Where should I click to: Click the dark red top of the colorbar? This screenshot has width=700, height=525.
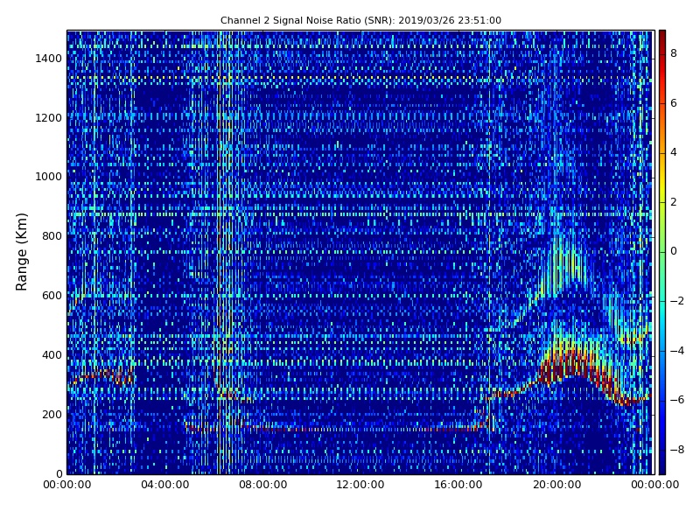click(662, 38)
